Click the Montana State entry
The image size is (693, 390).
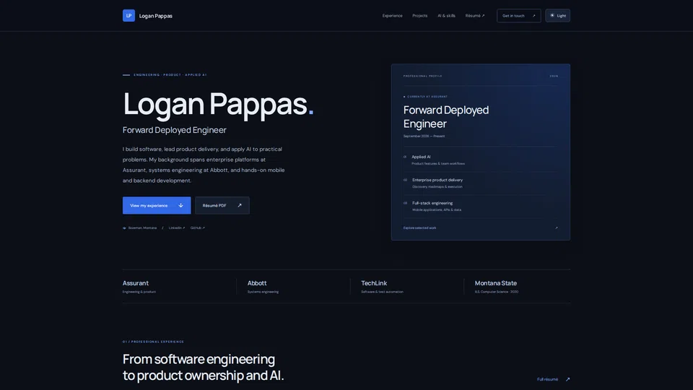[497, 287]
